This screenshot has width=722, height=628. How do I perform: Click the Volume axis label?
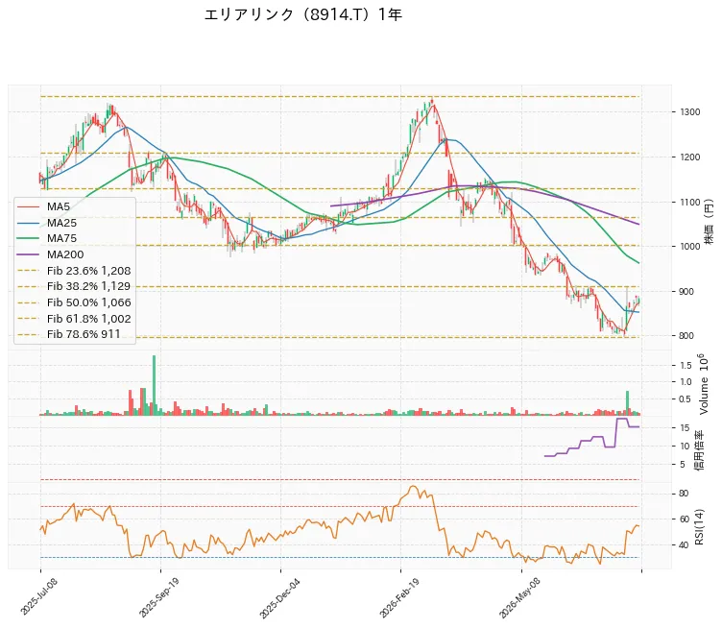click(x=703, y=384)
